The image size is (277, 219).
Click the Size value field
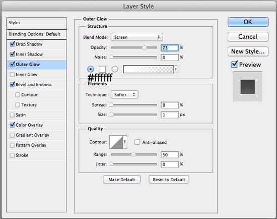[x=170, y=115]
